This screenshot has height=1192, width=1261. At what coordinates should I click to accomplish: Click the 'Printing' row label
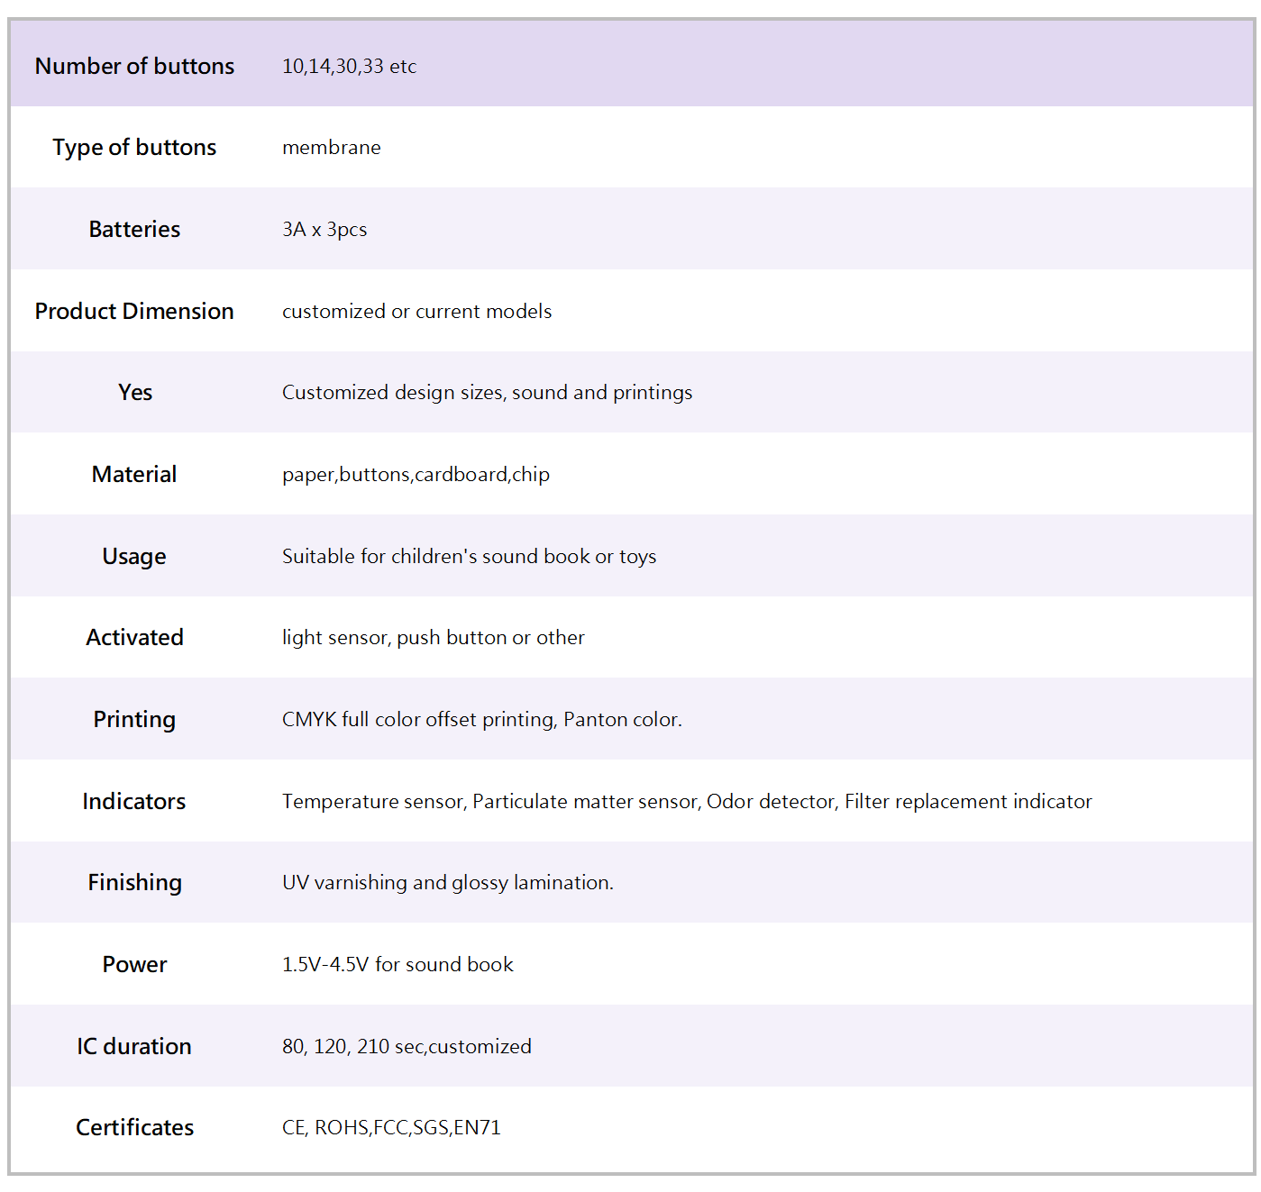click(x=134, y=719)
